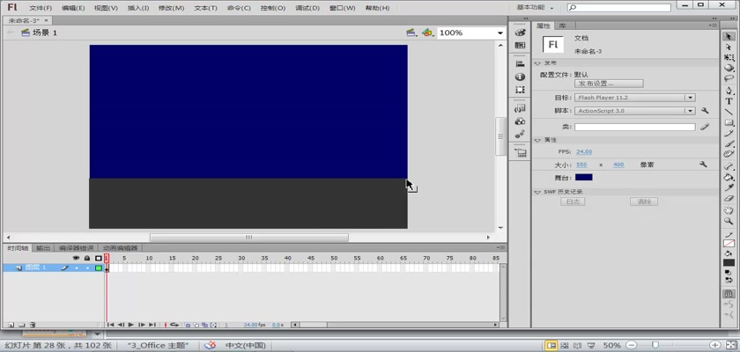Open the stage zoom 100% dropdown
Viewport: 740px width, 352px height.
[x=499, y=33]
